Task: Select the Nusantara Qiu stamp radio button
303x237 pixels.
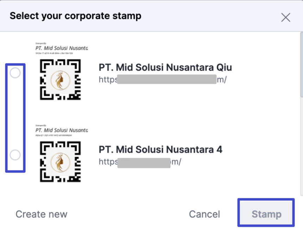Action: (15, 73)
